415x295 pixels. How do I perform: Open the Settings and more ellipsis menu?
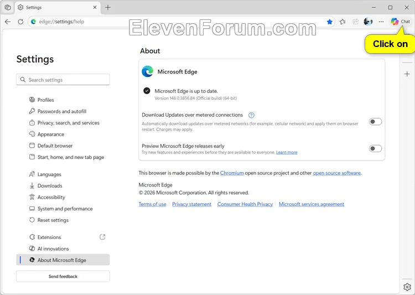pyautogui.click(x=381, y=22)
